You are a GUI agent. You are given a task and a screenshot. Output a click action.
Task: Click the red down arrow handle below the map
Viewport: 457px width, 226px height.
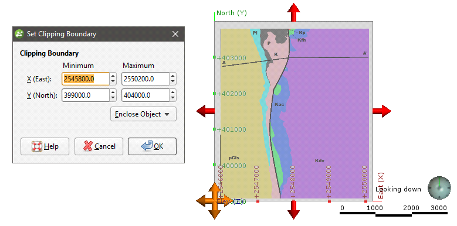coord(293,210)
